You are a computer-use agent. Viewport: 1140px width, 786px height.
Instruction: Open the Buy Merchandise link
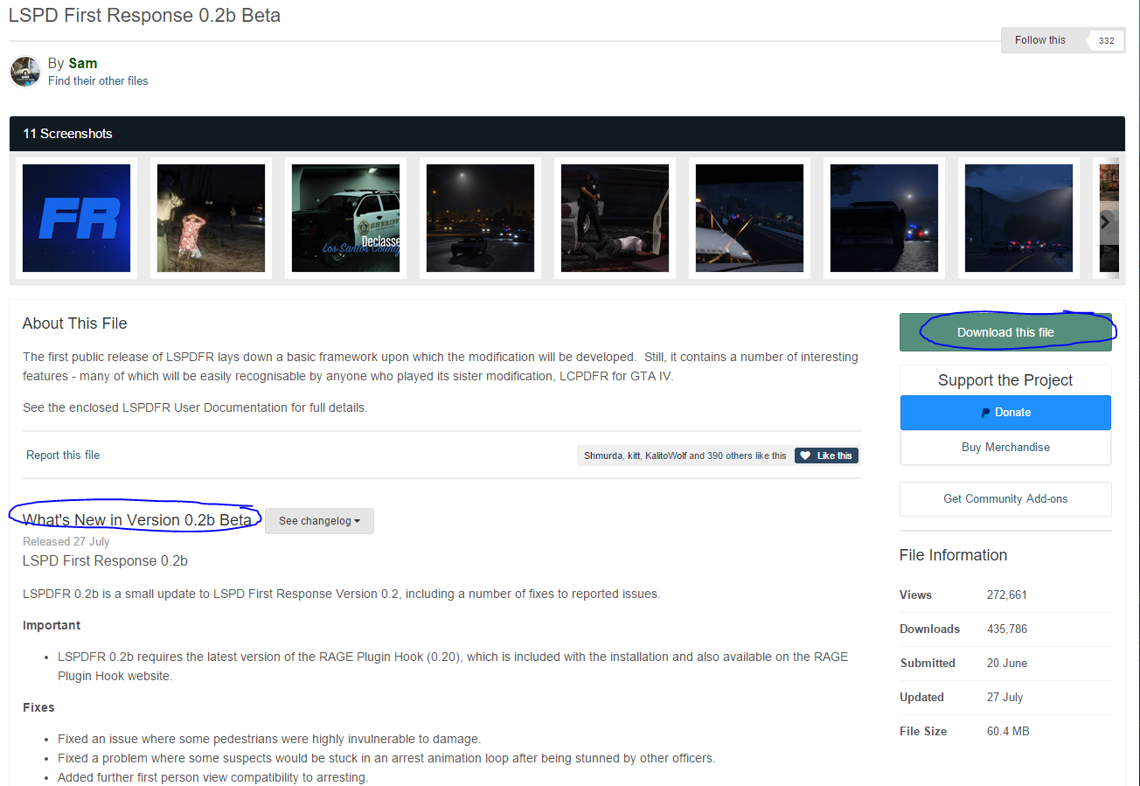pos(1005,447)
